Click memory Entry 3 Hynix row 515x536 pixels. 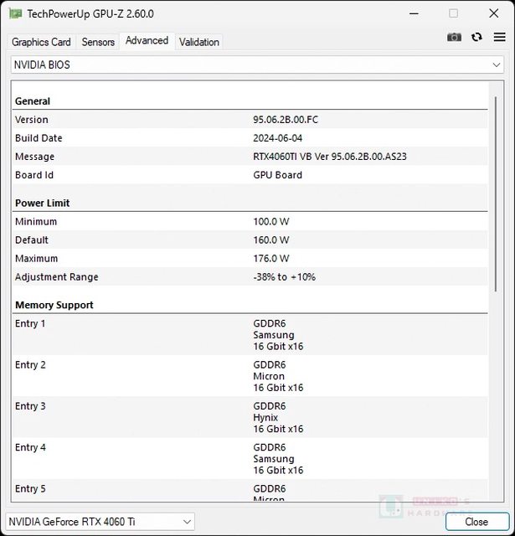tap(250, 417)
